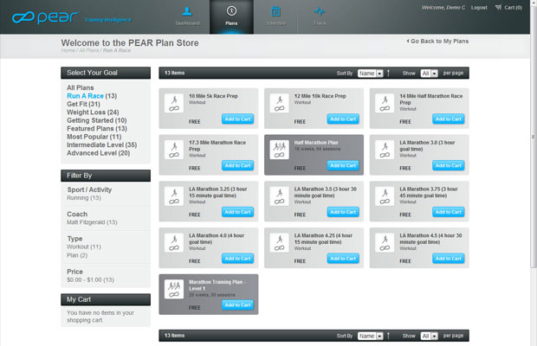The image size is (537, 346).
Task: Toggle bottom sort direction arrow
Action: point(388,336)
